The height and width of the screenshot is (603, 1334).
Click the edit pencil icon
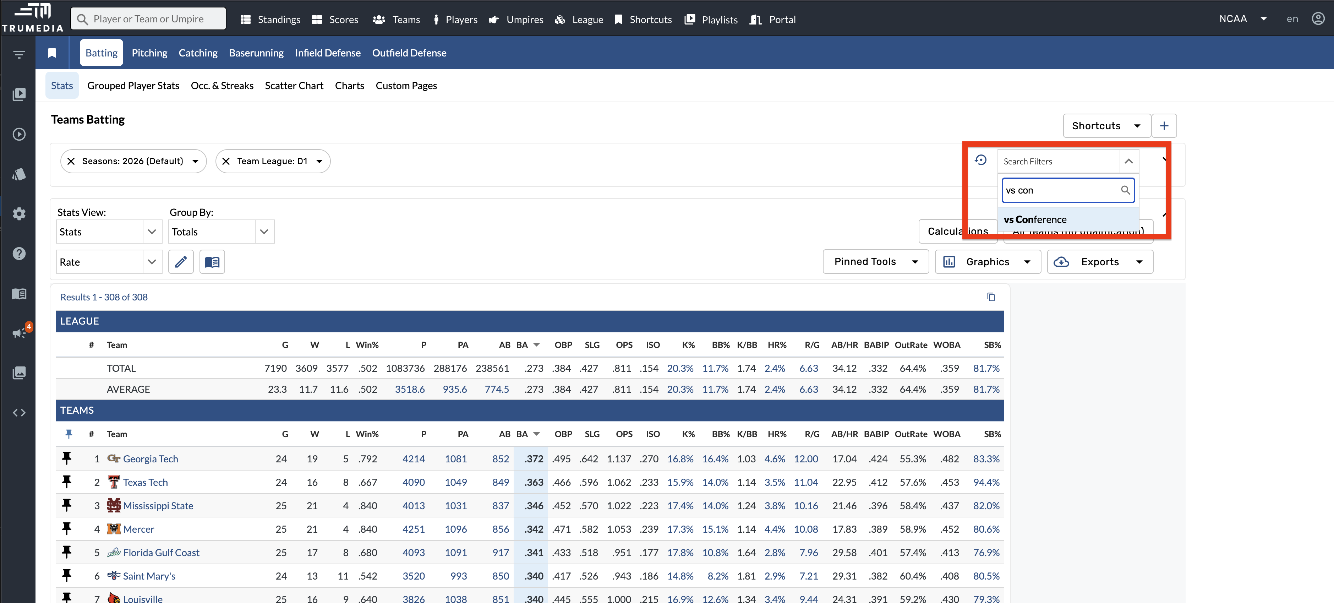tap(181, 262)
